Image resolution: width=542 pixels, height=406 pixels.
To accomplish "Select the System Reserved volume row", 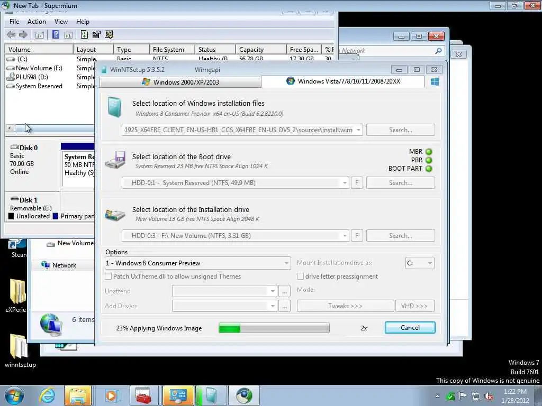I will tap(39, 86).
